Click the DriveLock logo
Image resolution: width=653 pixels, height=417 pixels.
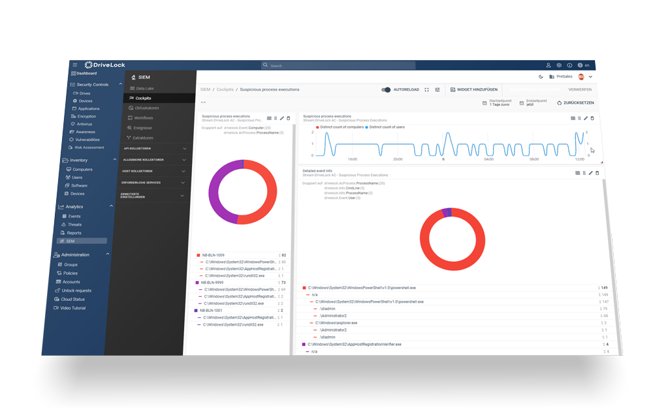pyautogui.click(x=105, y=65)
